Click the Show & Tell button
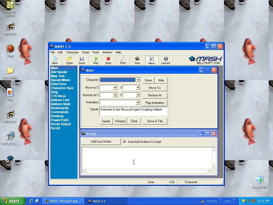 click(155, 121)
